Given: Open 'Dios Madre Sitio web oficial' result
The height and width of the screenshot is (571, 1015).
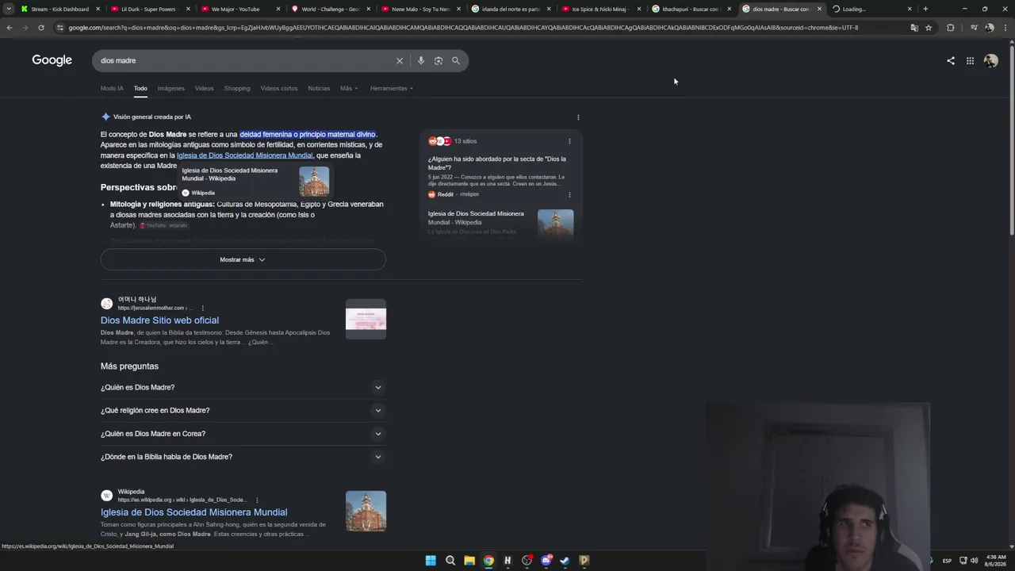Looking at the screenshot, I should click(x=159, y=320).
